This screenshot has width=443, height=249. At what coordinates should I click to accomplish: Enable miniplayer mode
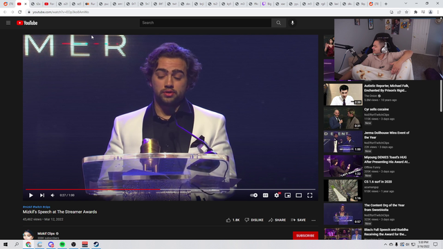click(x=288, y=195)
